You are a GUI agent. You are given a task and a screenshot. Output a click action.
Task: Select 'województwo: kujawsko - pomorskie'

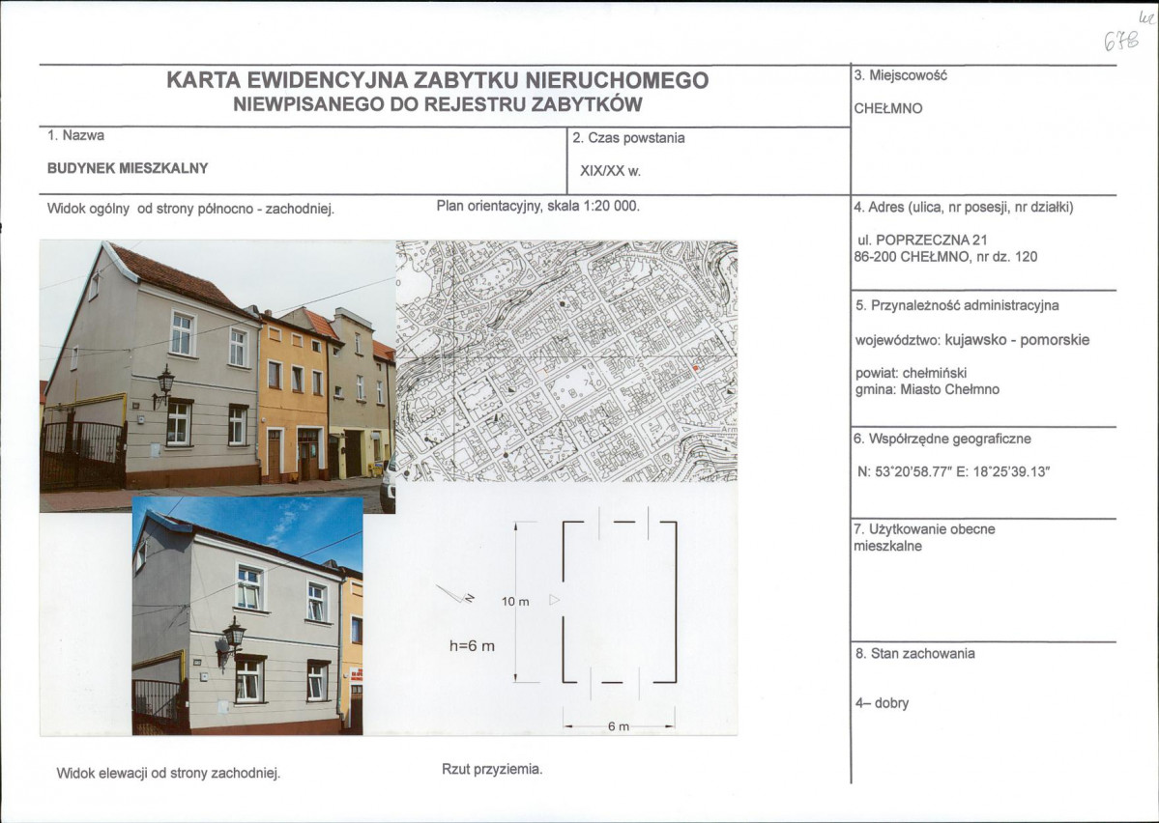click(x=972, y=341)
